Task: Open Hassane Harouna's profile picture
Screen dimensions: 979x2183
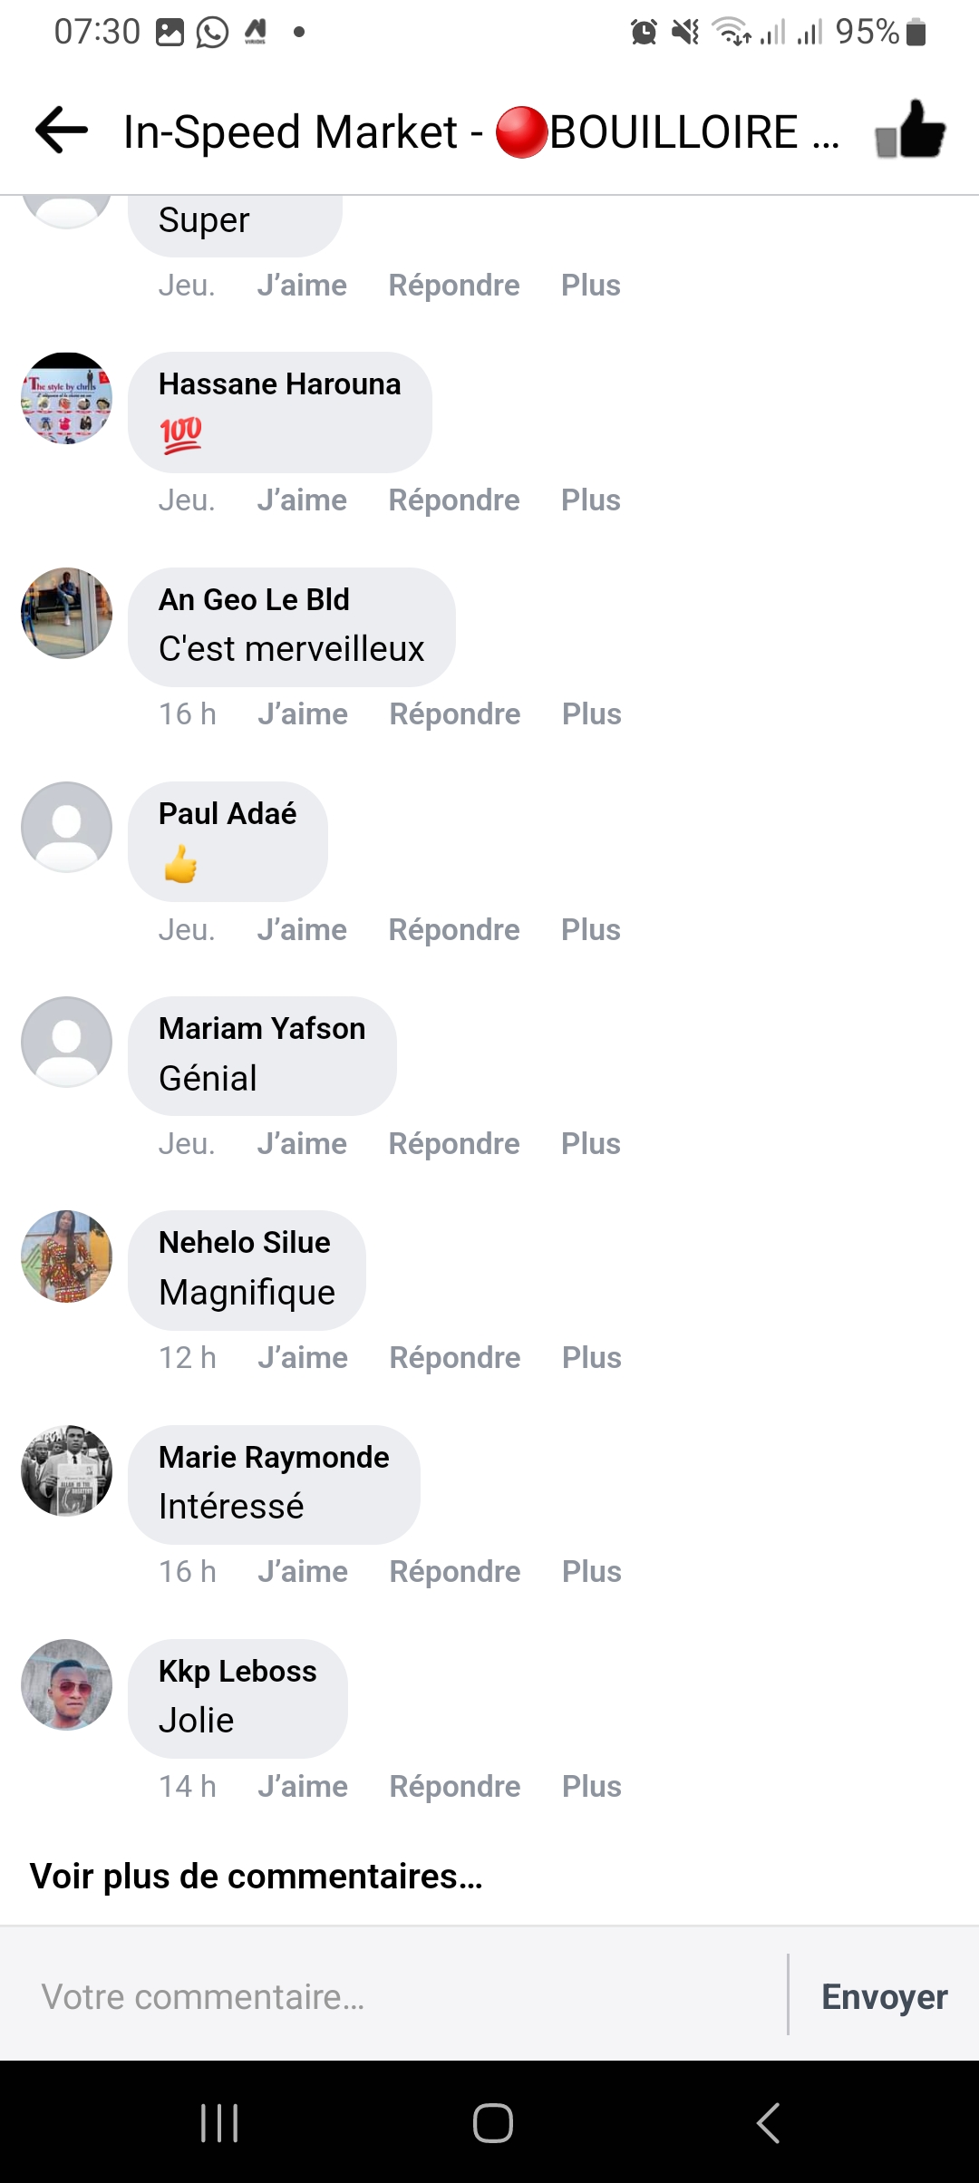Action: point(66,398)
